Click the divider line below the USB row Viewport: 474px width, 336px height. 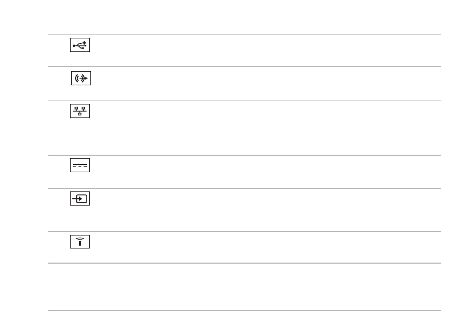(244, 67)
